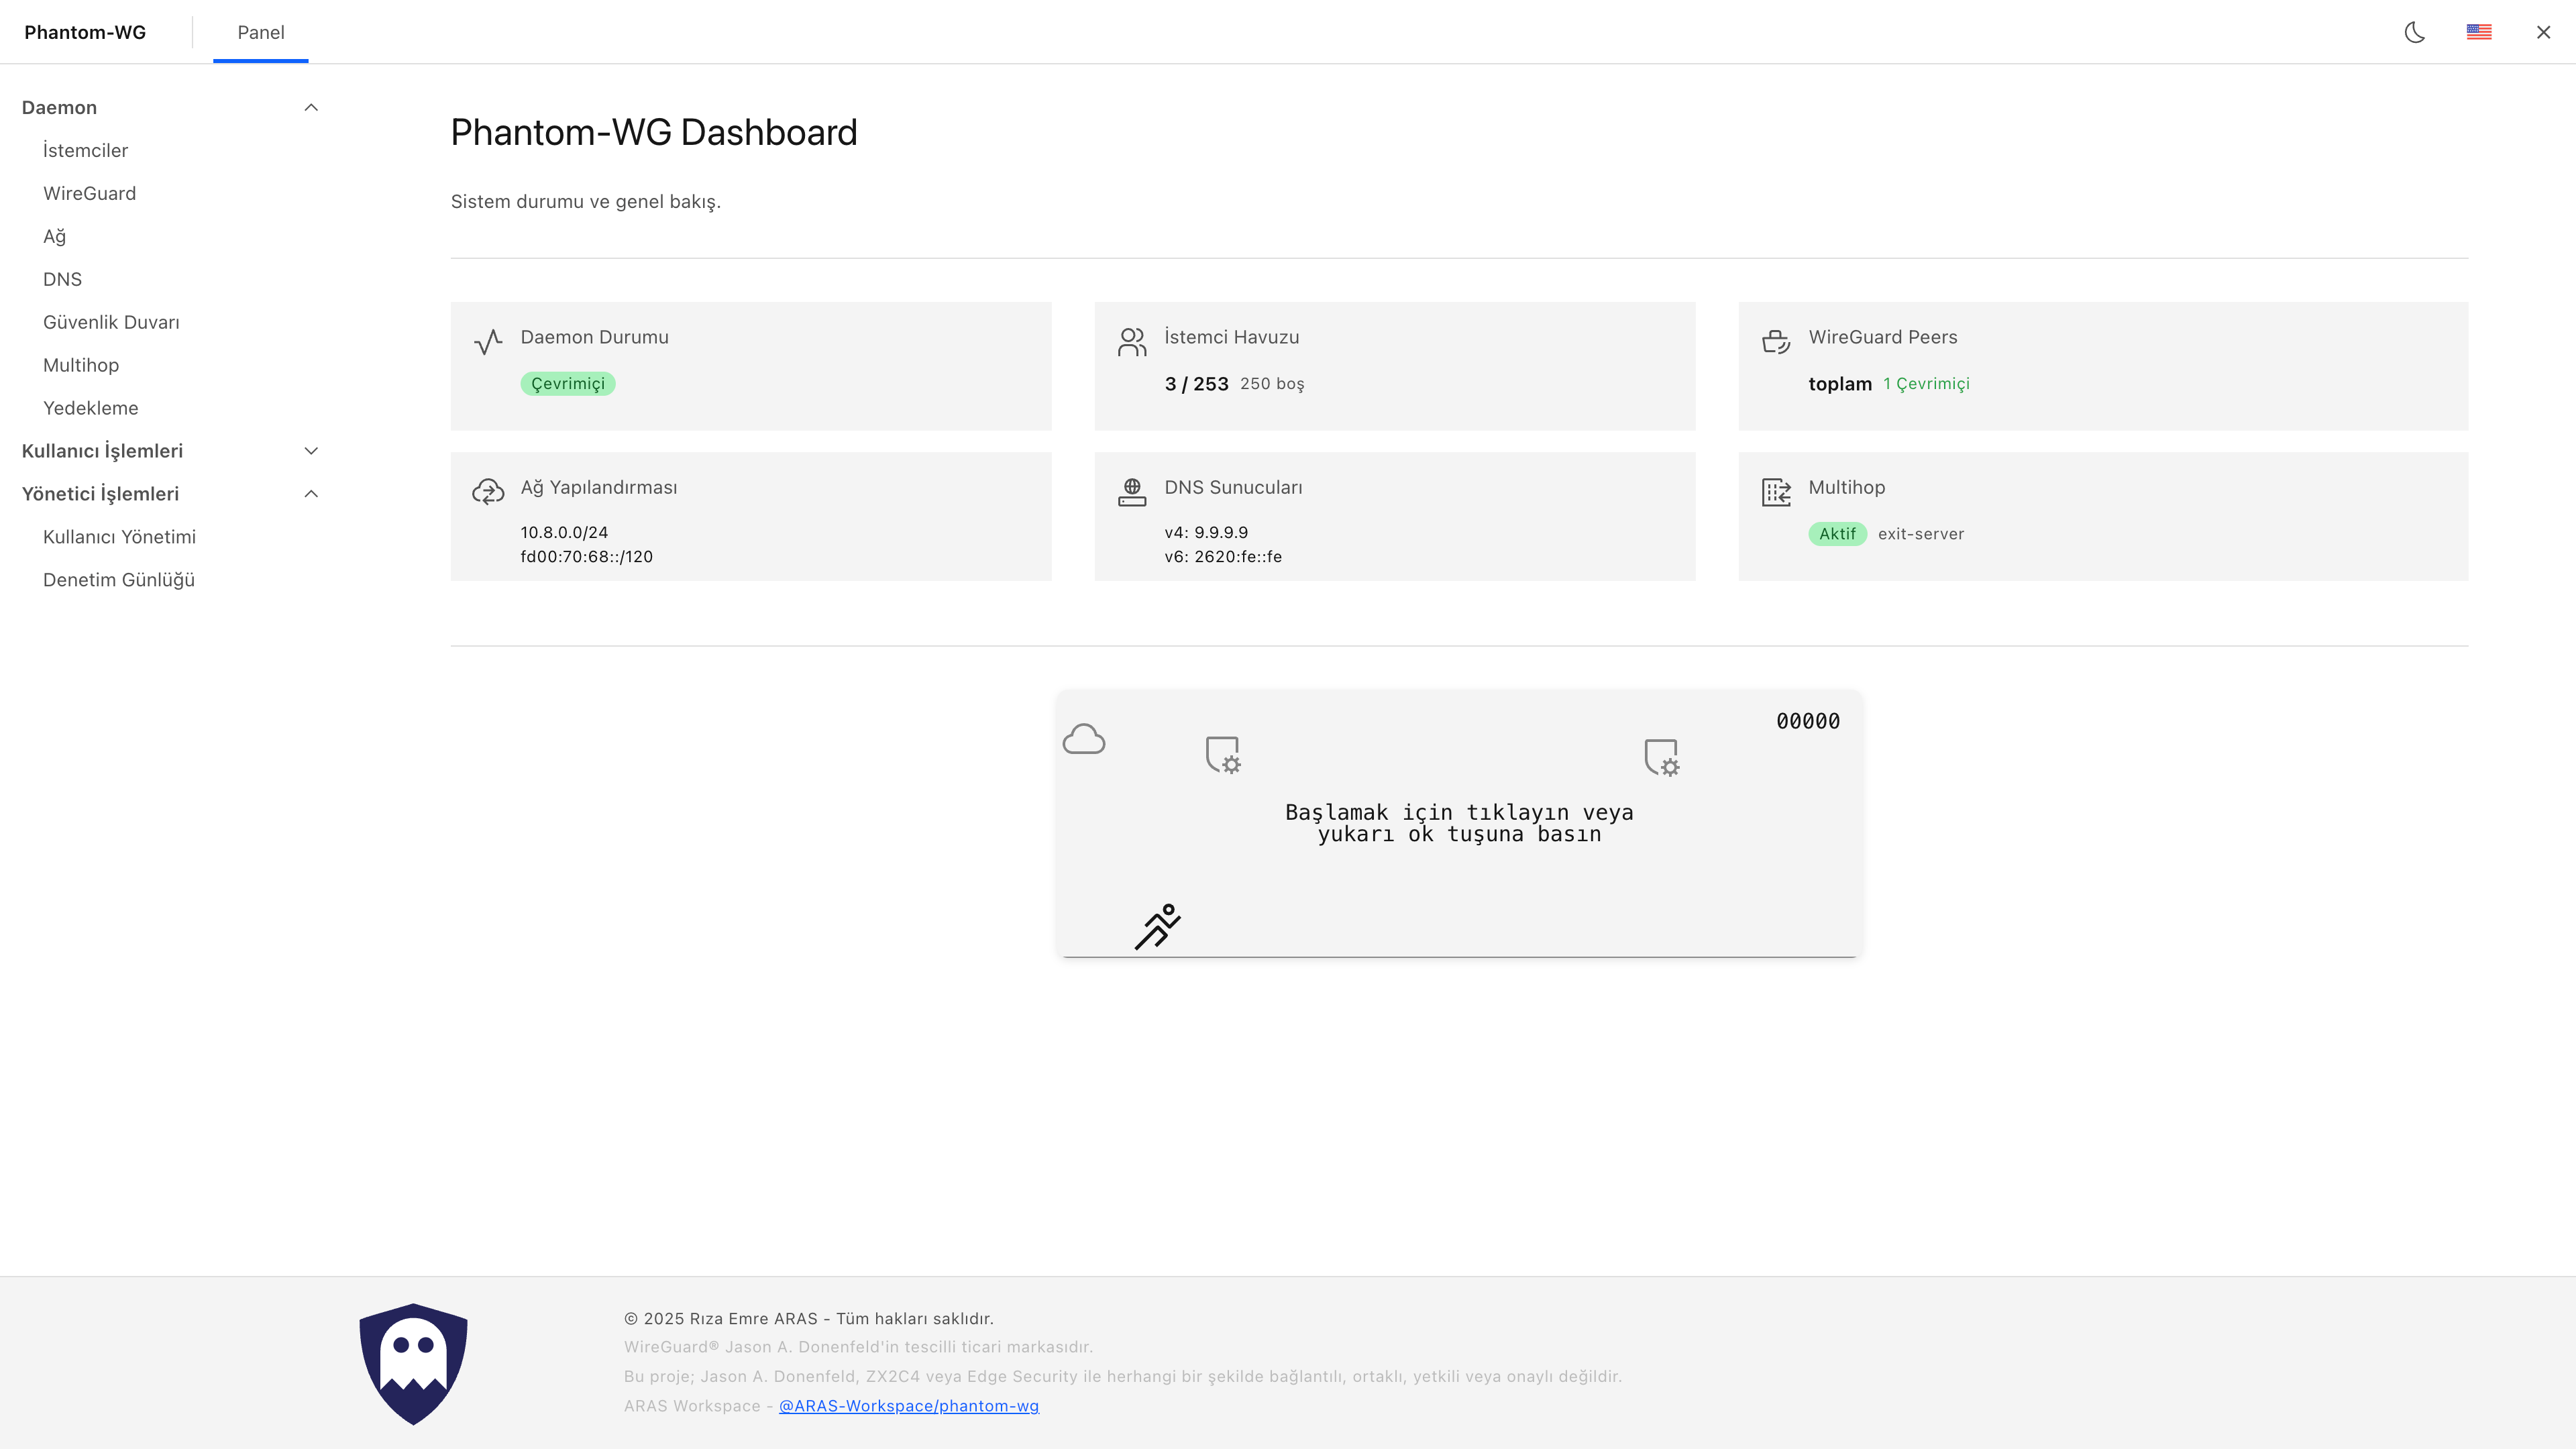Open the Güvenlik Duvarı page
The image size is (2576, 1449).
[111, 322]
